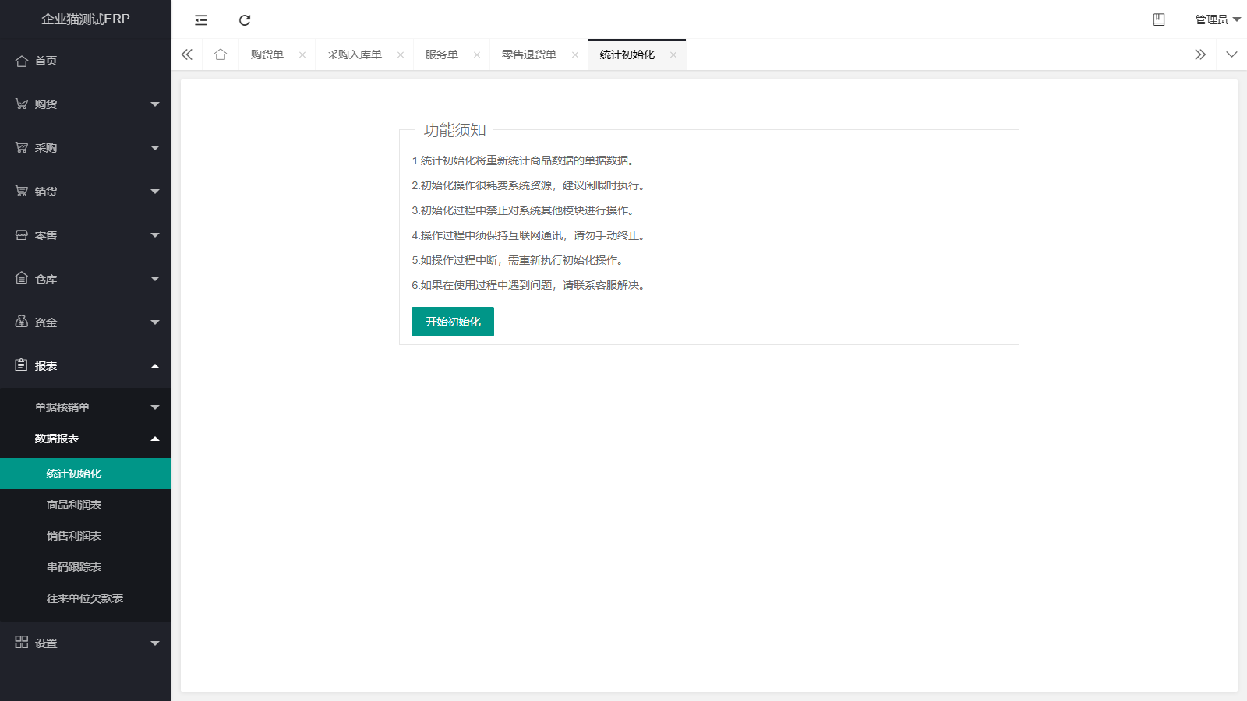
Task: Click the refresh page icon
Action: (x=245, y=20)
